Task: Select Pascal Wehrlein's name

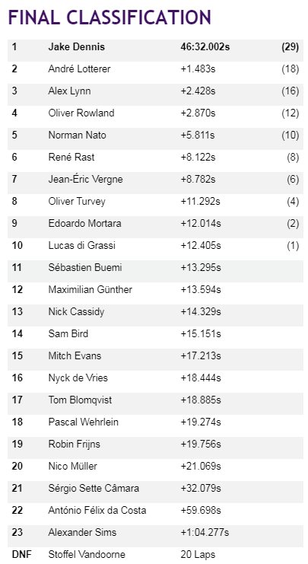Action: [83, 422]
